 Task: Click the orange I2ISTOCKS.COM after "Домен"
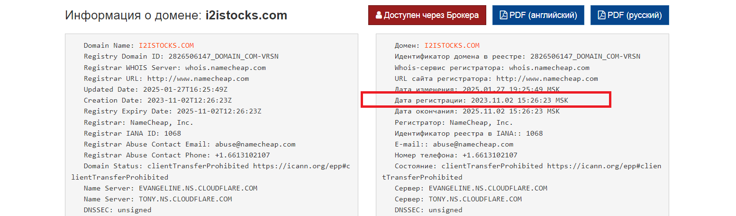(x=452, y=46)
